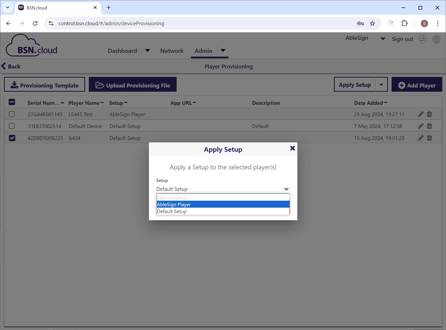Open the Apply Setup dropdown arrow
Image resolution: width=446 pixels, height=330 pixels.
[381, 85]
